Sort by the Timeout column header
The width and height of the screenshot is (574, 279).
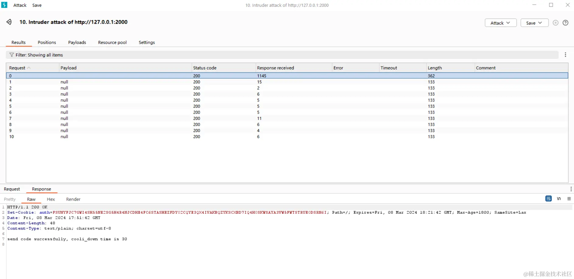[402, 68]
